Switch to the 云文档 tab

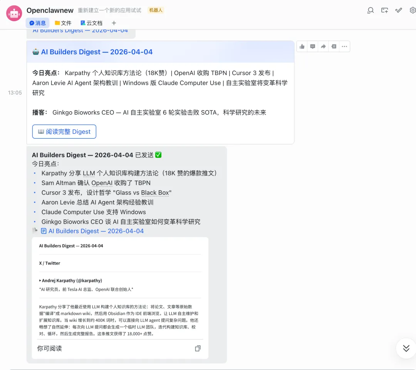pos(91,23)
